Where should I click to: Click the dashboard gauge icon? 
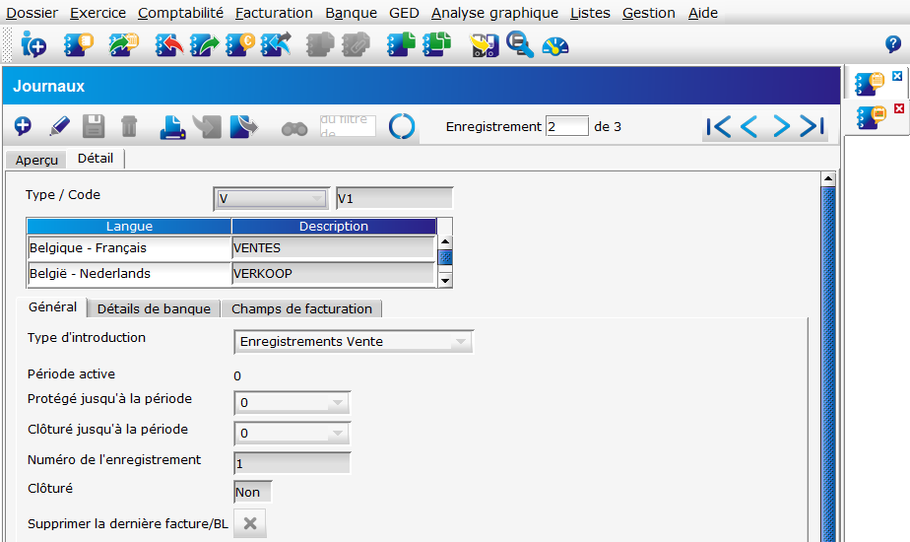click(555, 46)
